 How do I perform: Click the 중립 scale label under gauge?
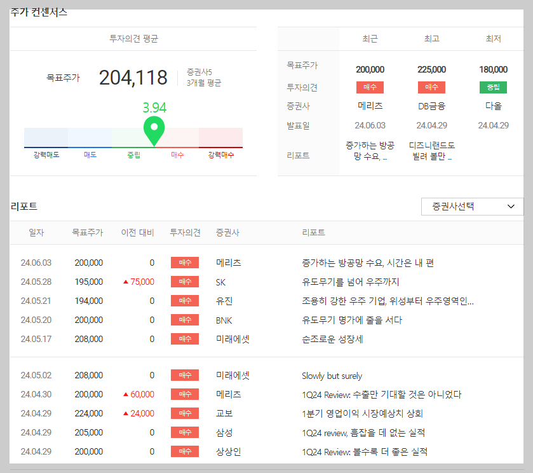point(133,155)
